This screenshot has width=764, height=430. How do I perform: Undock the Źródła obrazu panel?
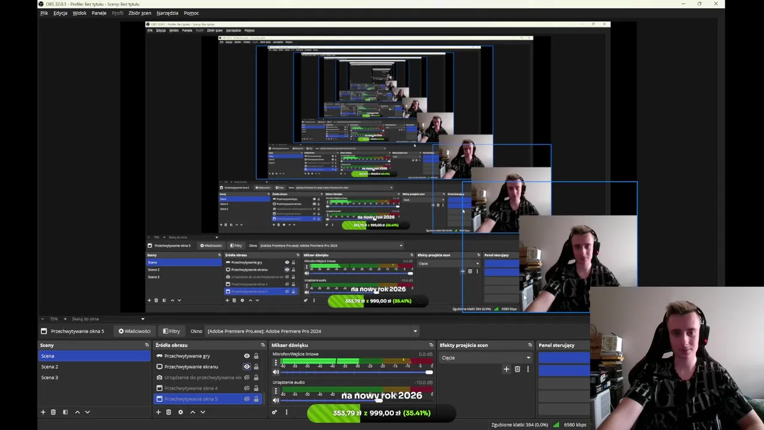(x=263, y=345)
